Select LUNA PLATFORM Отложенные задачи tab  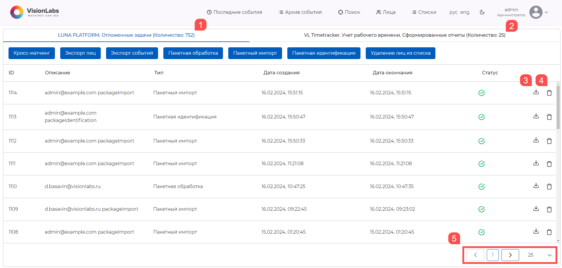(x=126, y=35)
